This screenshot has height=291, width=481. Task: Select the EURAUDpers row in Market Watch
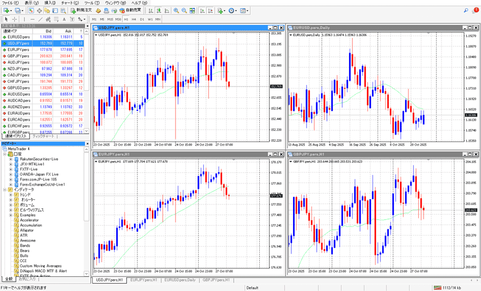point(42,113)
